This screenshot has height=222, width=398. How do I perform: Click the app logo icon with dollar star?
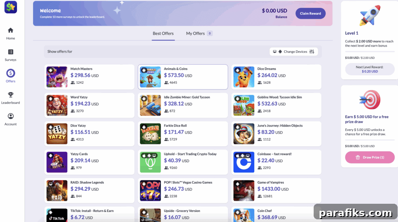pyautogui.click(x=10, y=7)
